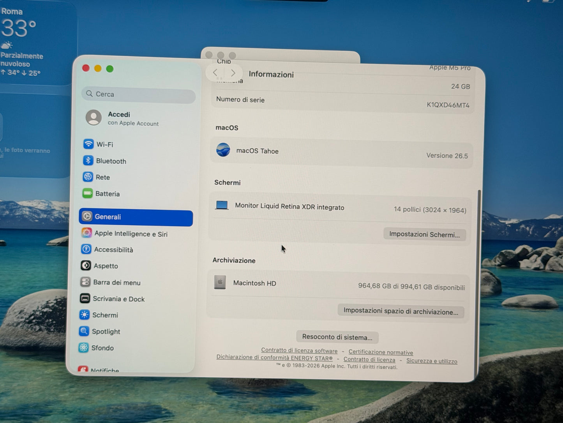This screenshot has height=423, width=563.
Task: Click the 964,68 GB disponibili text
Action: point(411,287)
